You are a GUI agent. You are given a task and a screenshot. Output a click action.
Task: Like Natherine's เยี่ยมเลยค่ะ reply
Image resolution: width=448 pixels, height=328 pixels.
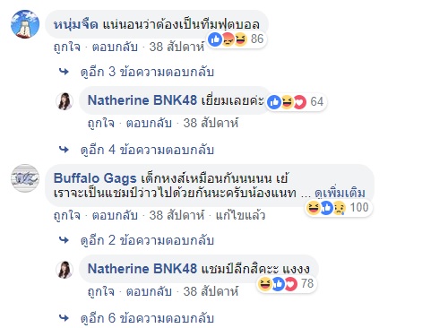pos(101,123)
